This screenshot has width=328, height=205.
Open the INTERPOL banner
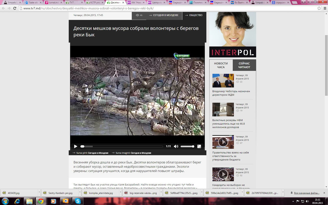[233, 35]
